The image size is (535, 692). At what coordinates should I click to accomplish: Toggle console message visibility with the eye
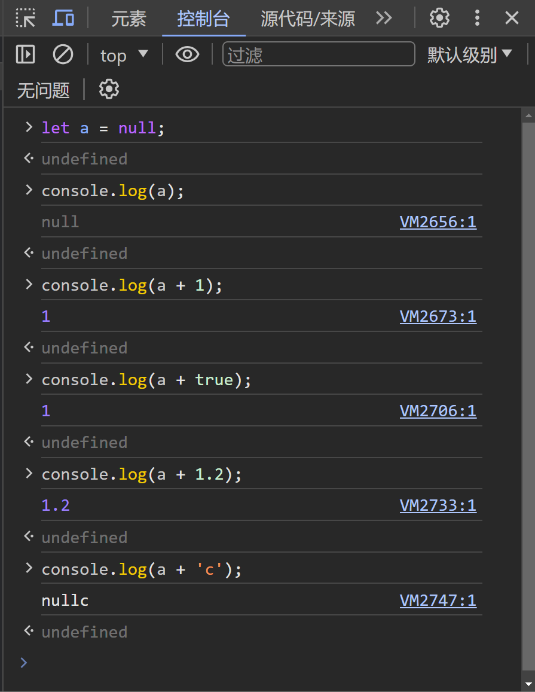(x=187, y=54)
